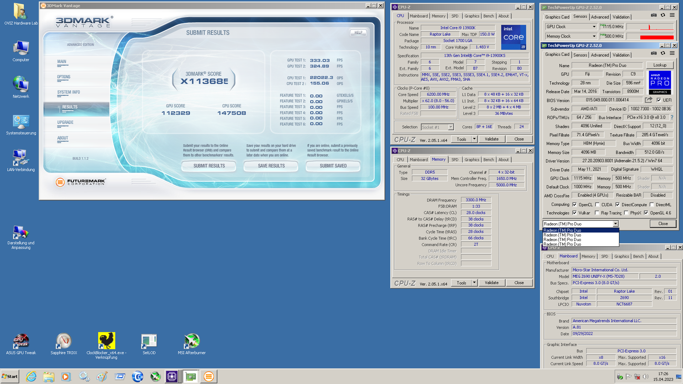
Task: Click SAVE RESULTS button in 3DMark Vantage
Action: (271, 166)
